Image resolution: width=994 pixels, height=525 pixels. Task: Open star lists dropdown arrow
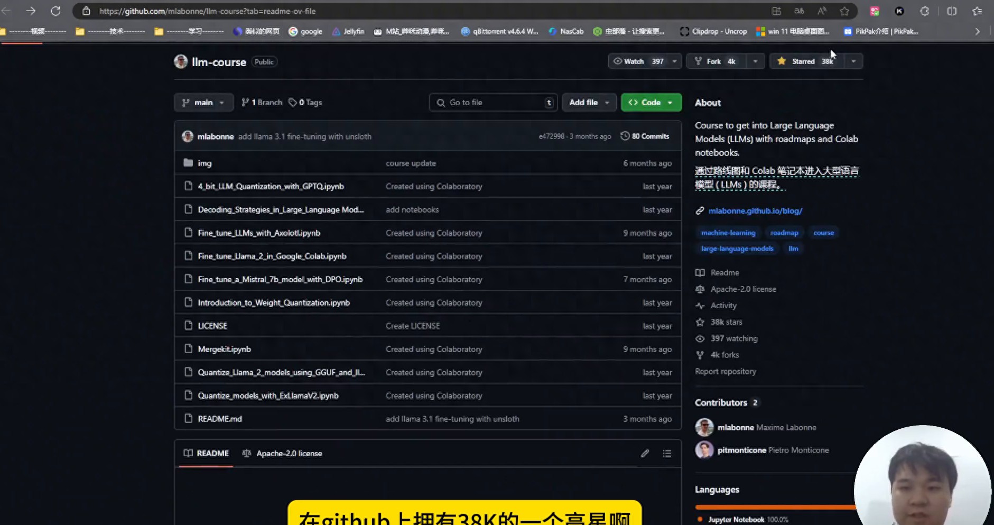click(853, 61)
